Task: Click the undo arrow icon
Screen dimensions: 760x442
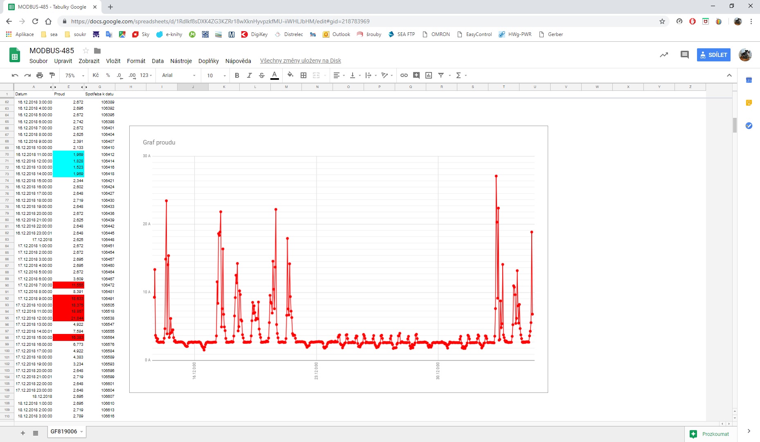Action: pyautogui.click(x=15, y=75)
